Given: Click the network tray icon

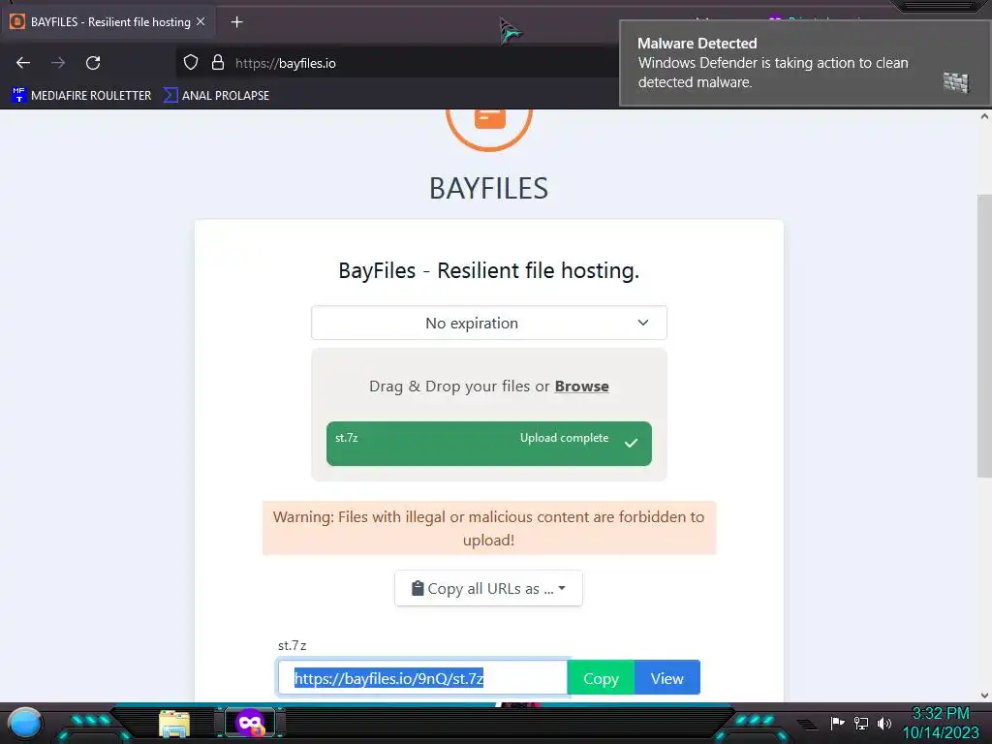Looking at the screenshot, I should tap(861, 723).
